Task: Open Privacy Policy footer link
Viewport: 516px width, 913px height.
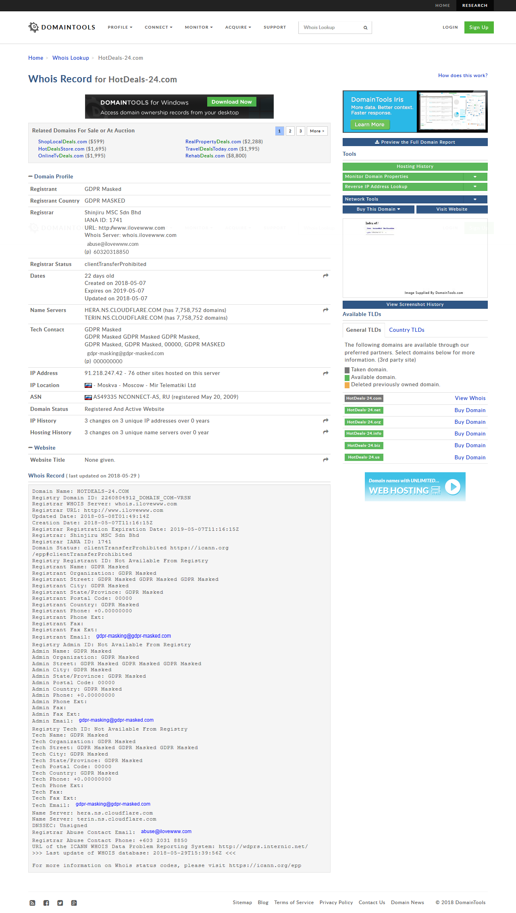Action: coord(336,903)
